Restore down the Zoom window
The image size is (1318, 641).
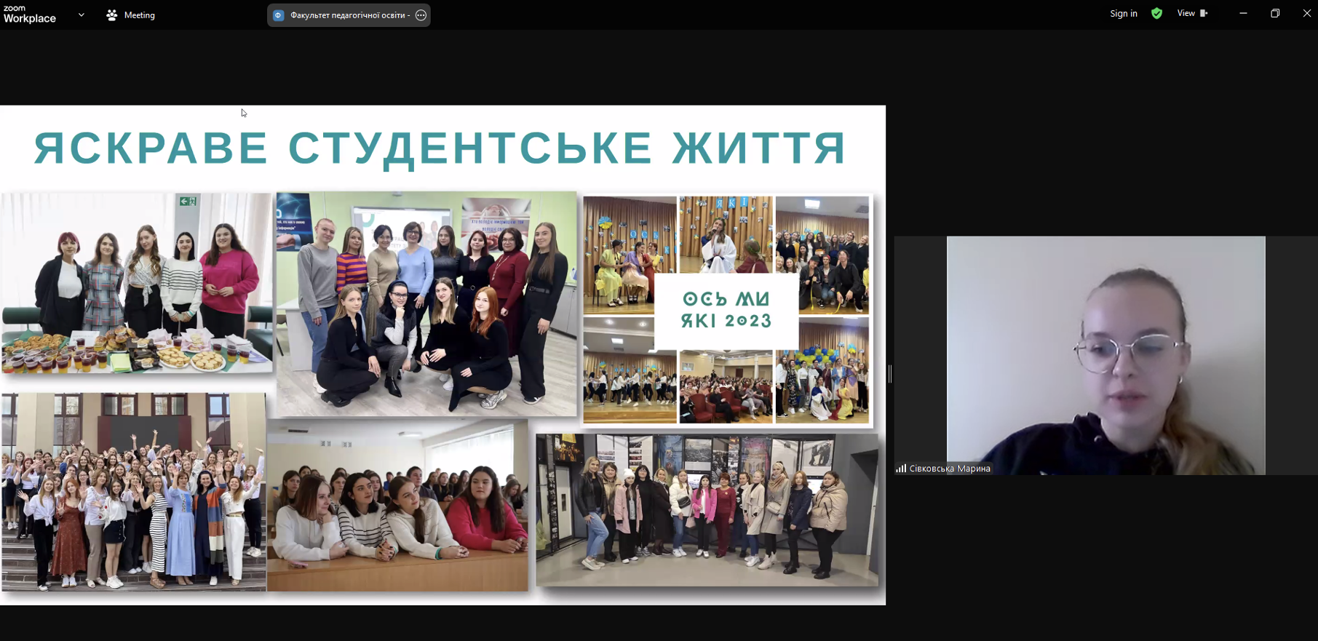coord(1275,14)
